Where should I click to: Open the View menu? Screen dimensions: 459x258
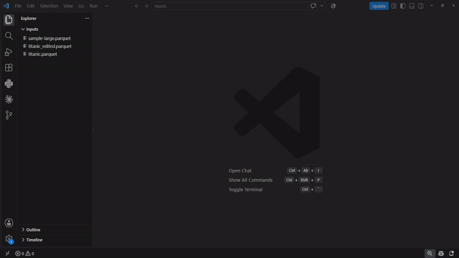coord(68,6)
